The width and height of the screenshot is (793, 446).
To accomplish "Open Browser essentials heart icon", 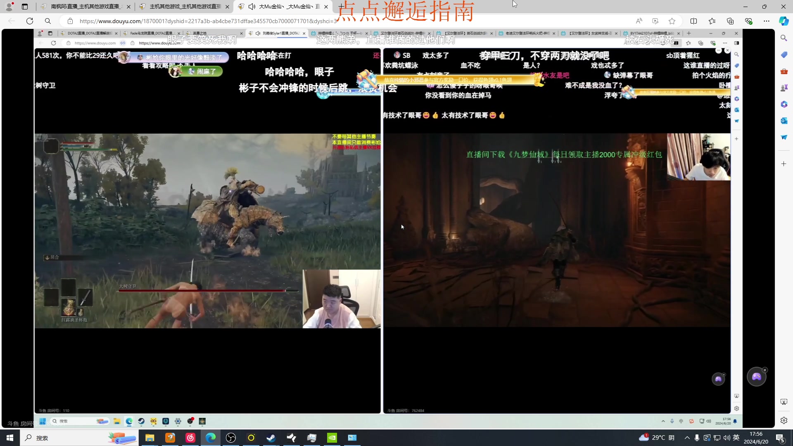I will point(748,21).
